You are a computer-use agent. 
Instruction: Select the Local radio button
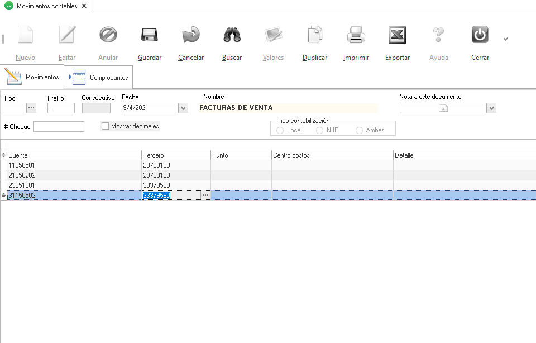280,130
